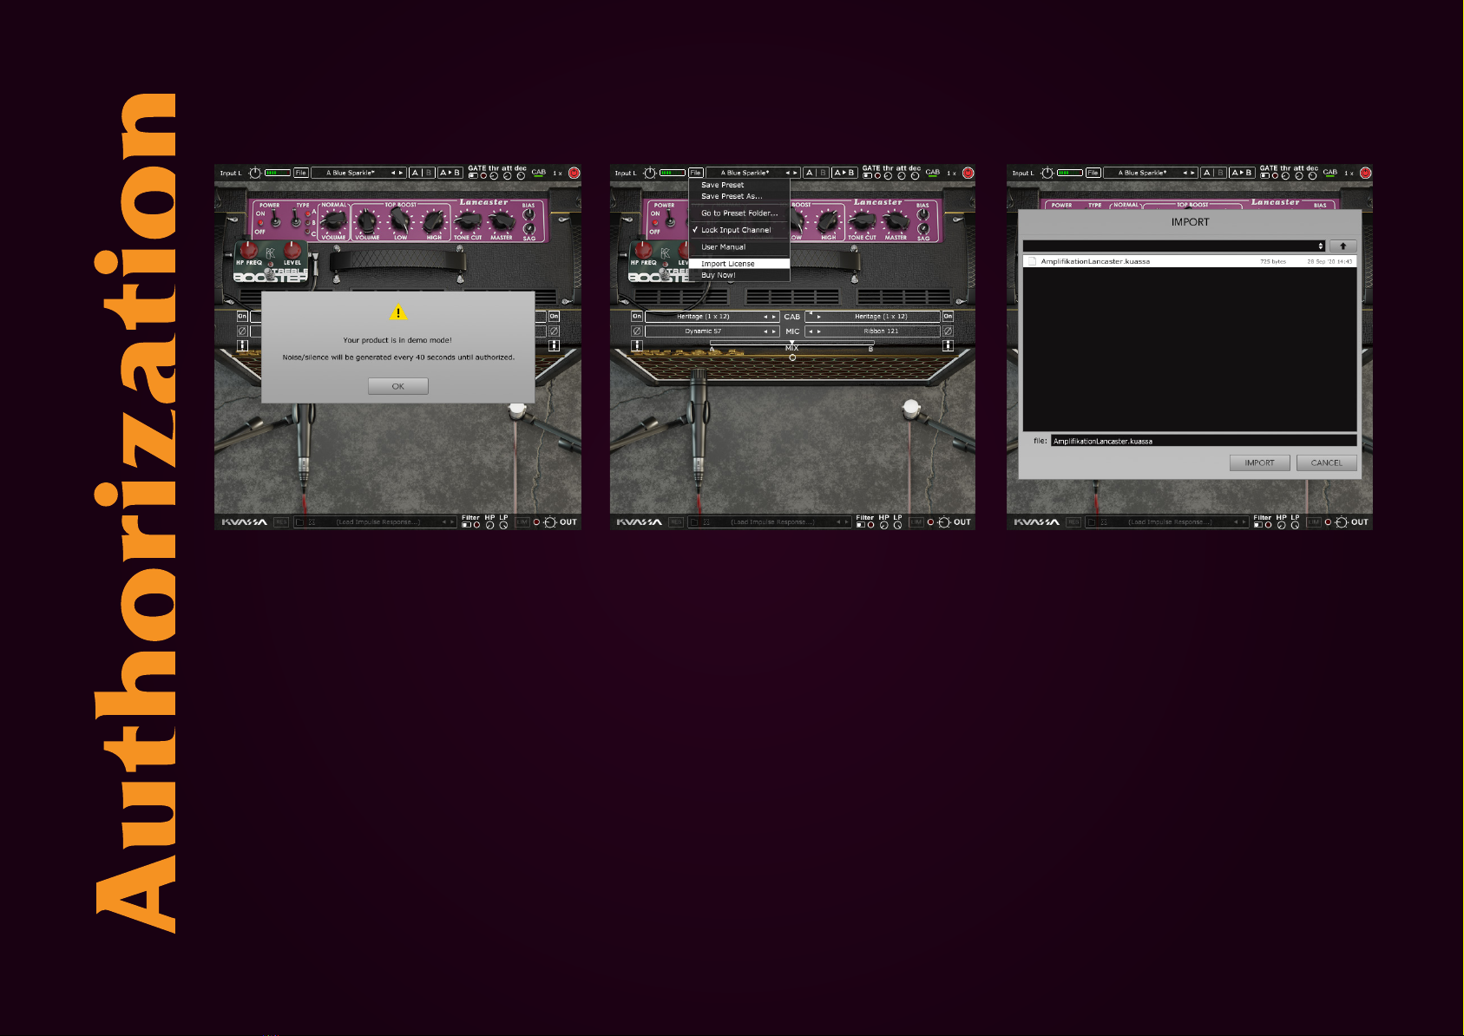Click the input level meter in the left screenshot
1464x1036 pixels.
point(278,173)
